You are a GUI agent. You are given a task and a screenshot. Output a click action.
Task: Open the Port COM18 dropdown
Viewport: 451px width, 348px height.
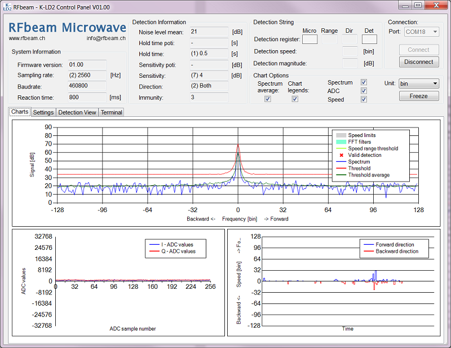422,32
